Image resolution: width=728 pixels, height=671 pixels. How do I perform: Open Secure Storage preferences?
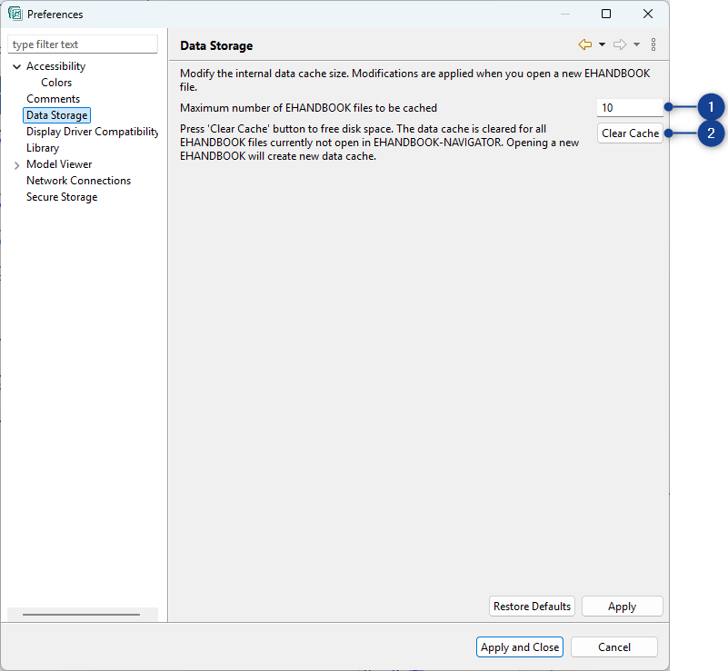62,197
